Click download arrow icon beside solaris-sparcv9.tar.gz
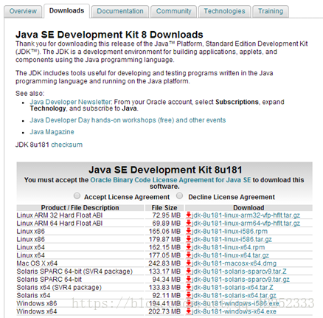The width and height of the screenshot is (323, 318). point(189,280)
